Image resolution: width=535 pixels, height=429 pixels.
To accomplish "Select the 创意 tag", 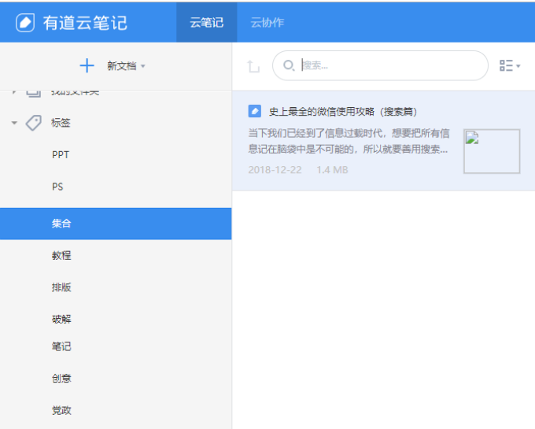I will click(x=61, y=378).
